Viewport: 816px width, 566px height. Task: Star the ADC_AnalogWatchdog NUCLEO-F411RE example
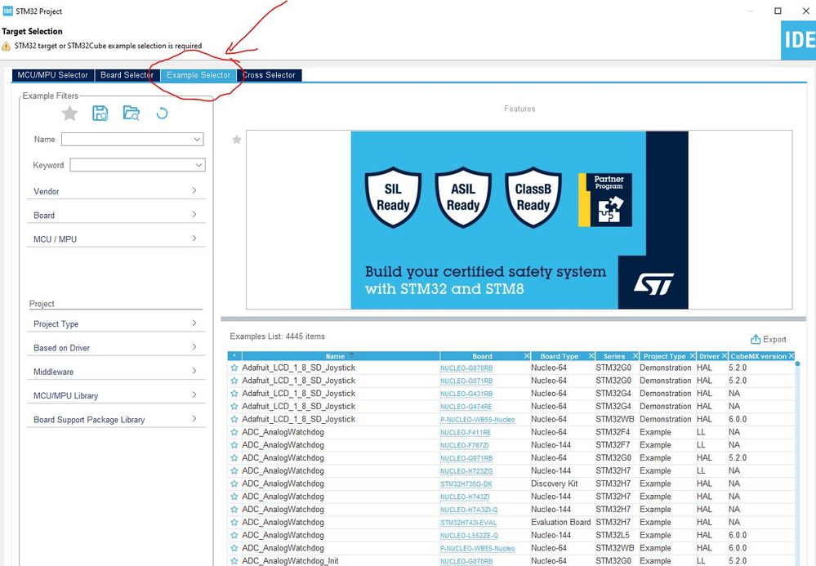234,432
